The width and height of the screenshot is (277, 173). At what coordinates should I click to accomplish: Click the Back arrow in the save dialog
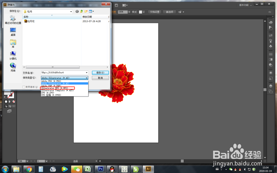(x=77, y=11)
